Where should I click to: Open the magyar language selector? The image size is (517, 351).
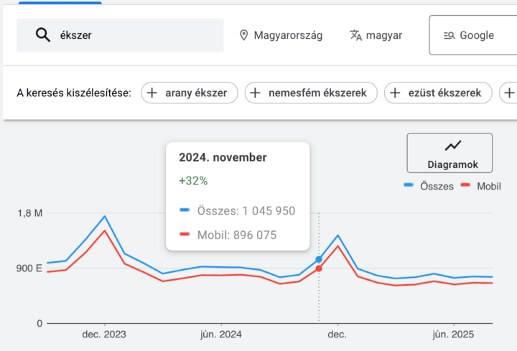[376, 35]
